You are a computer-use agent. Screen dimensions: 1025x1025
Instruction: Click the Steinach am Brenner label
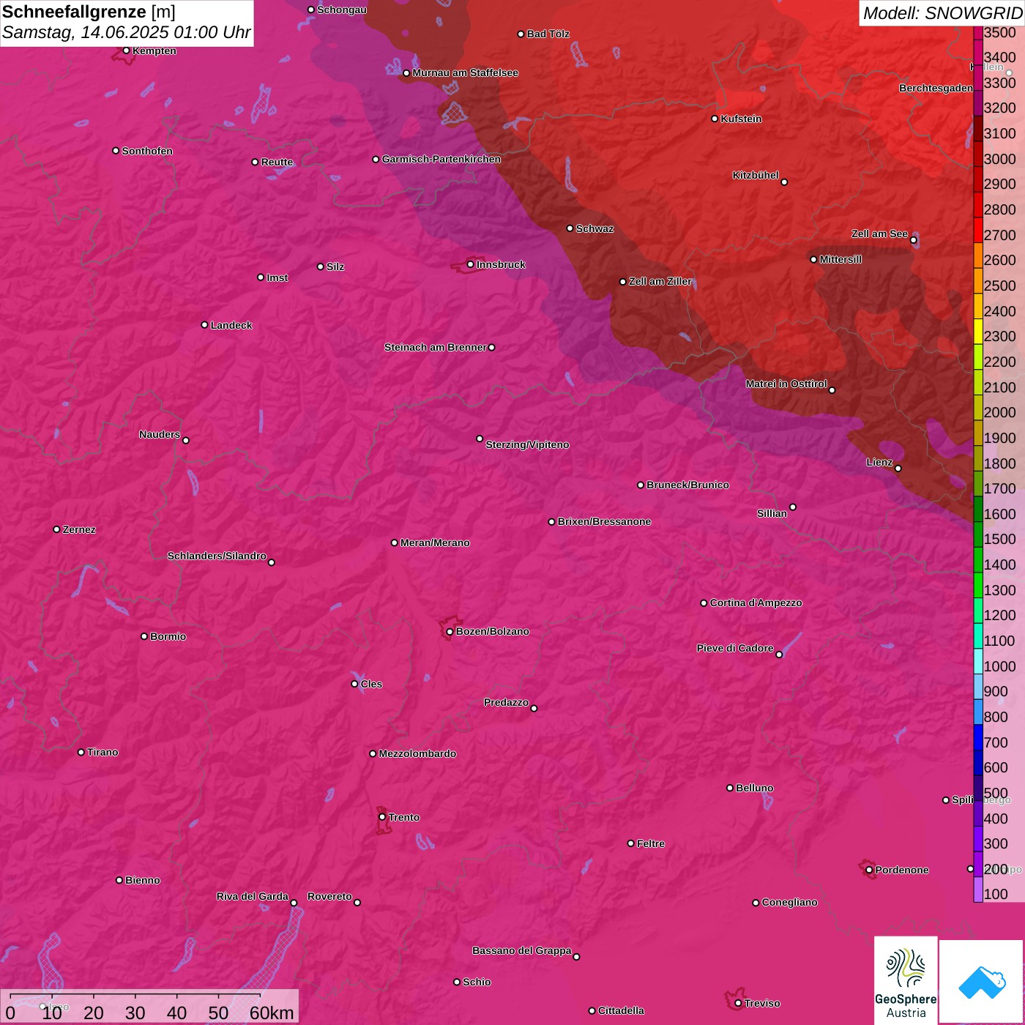tap(435, 347)
